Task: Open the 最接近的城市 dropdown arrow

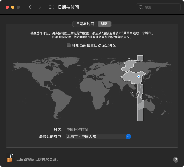Action: click(128, 137)
